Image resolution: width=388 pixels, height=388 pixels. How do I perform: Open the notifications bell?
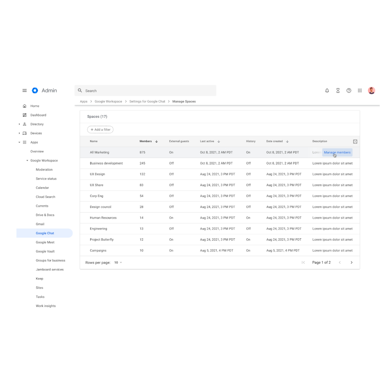(327, 91)
